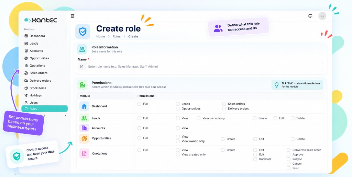Click the Permissions column header

(146, 96)
